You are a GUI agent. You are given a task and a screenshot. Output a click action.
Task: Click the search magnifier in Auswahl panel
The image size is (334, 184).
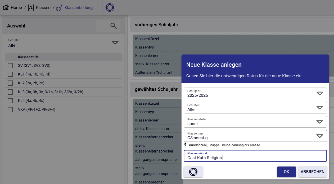coord(114,26)
